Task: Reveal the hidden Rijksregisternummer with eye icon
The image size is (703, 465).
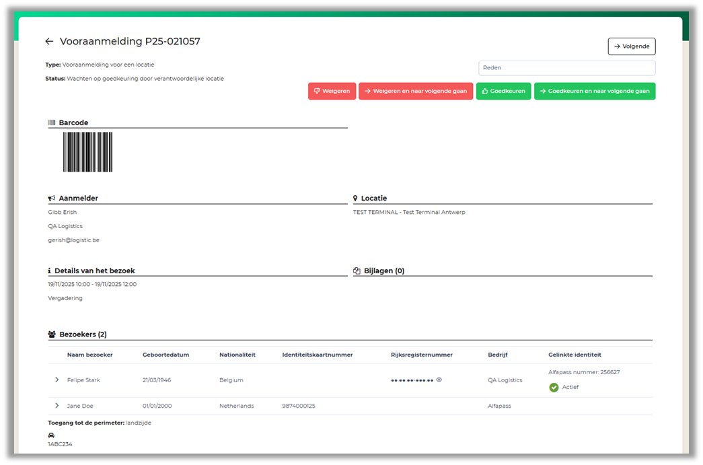Action: (439, 380)
